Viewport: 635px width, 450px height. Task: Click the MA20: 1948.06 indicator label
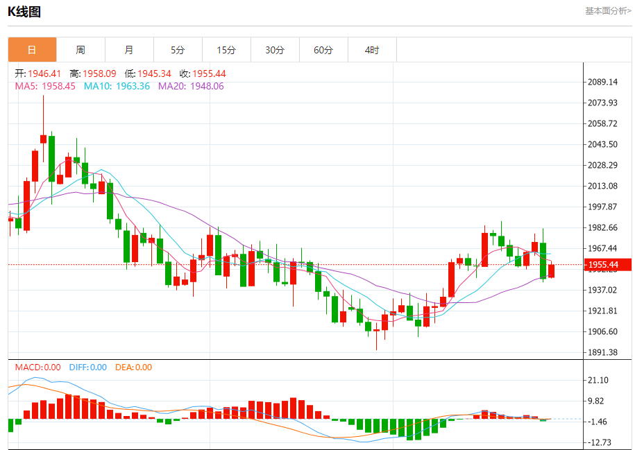click(x=191, y=86)
